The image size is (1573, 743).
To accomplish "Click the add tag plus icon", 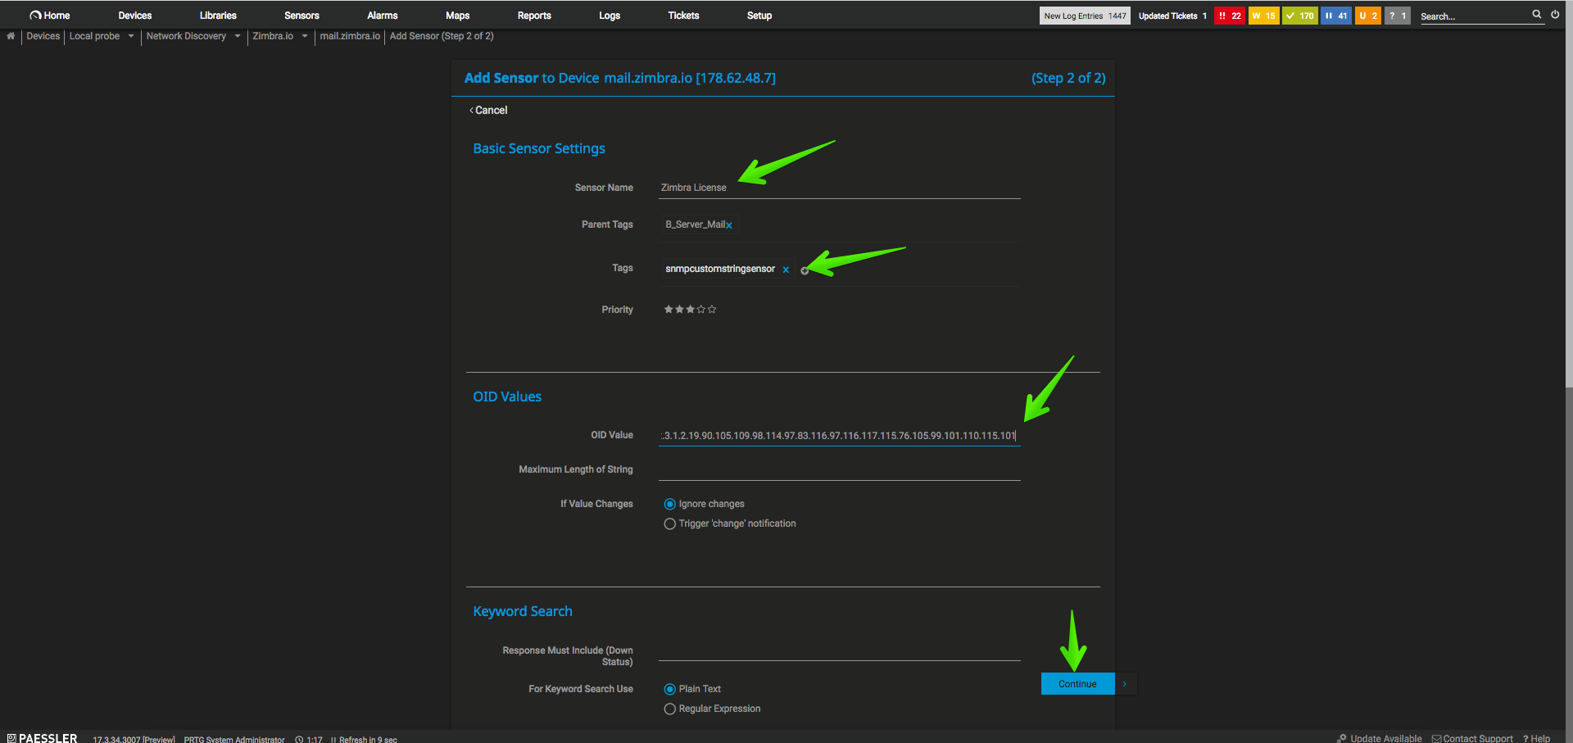I will point(805,271).
